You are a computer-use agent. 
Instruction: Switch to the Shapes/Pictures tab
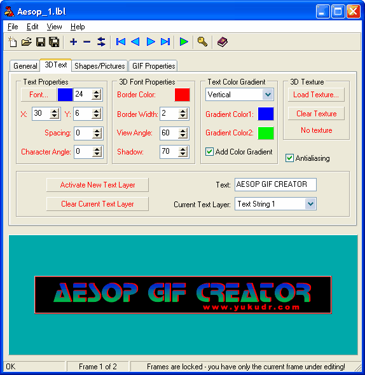click(x=100, y=65)
